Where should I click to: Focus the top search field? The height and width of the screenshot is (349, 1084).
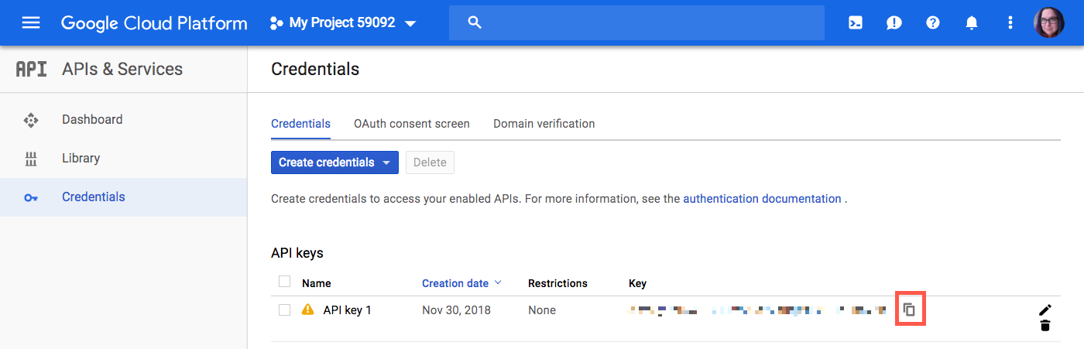click(636, 22)
